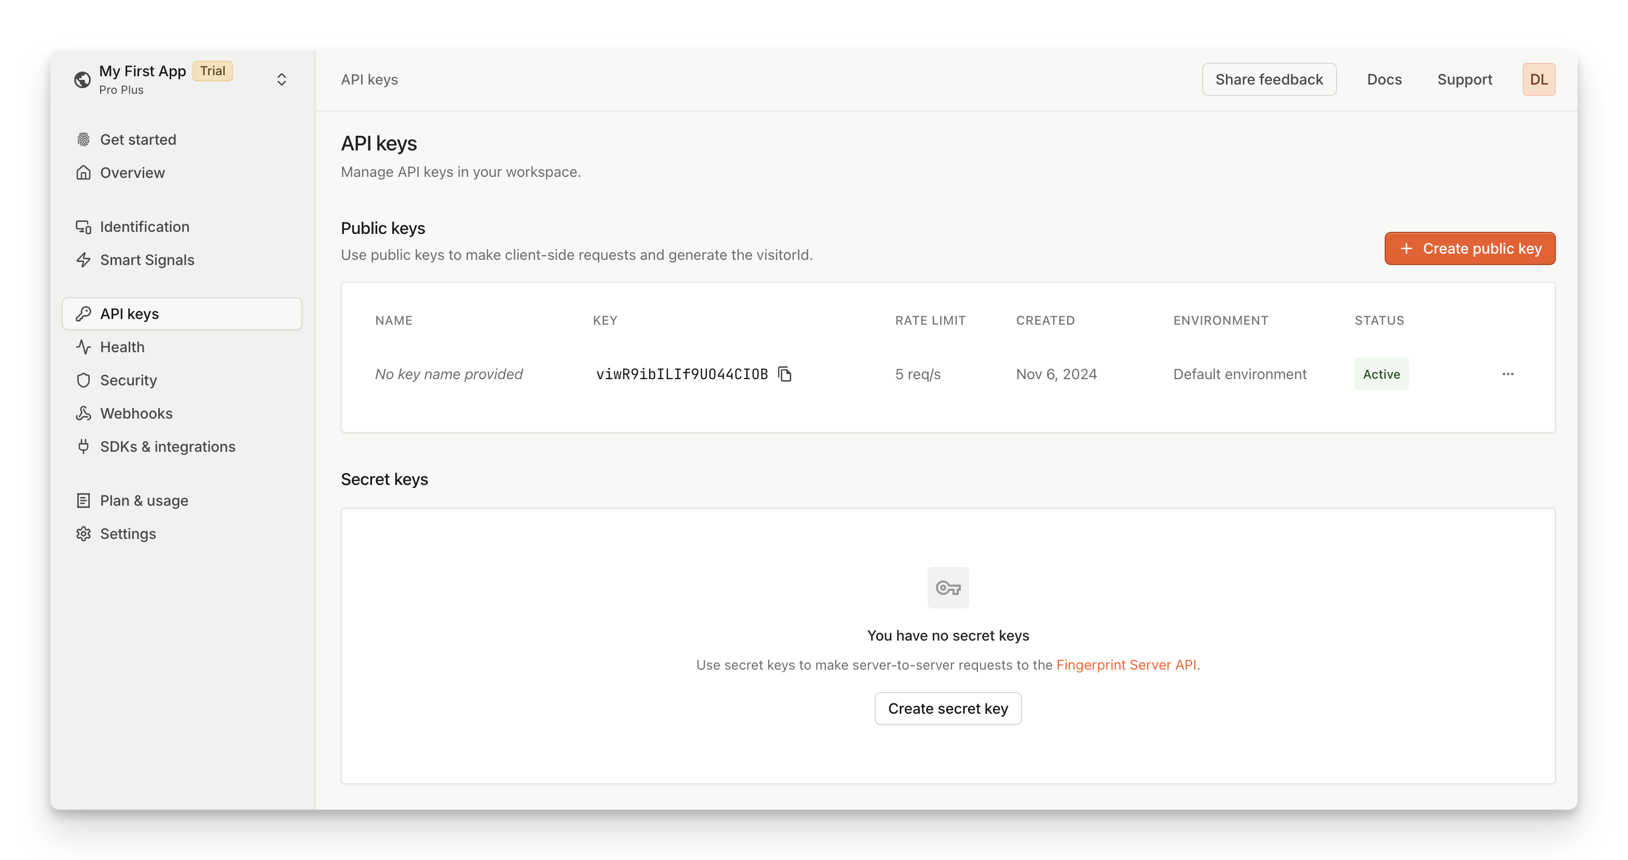The height and width of the screenshot is (860, 1628).
Task: Expand the My First App workspace switcher
Action: [x=281, y=79]
